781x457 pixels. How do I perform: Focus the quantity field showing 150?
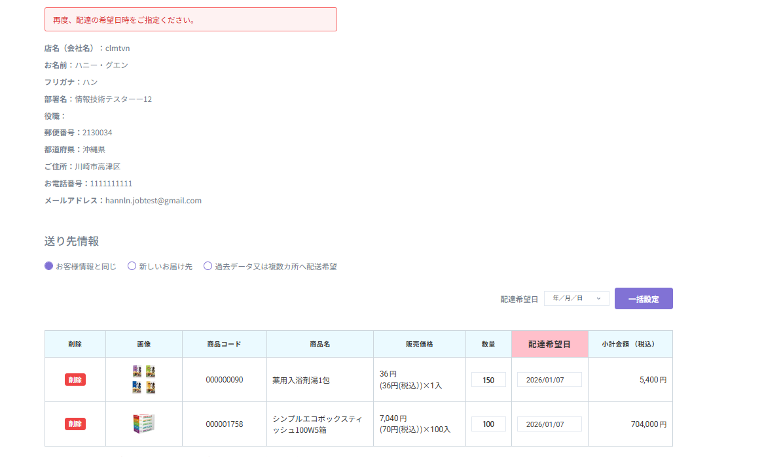pyautogui.click(x=488, y=380)
